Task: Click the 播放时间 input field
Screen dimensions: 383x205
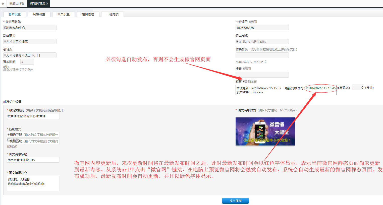Action: (x=27, y=62)
